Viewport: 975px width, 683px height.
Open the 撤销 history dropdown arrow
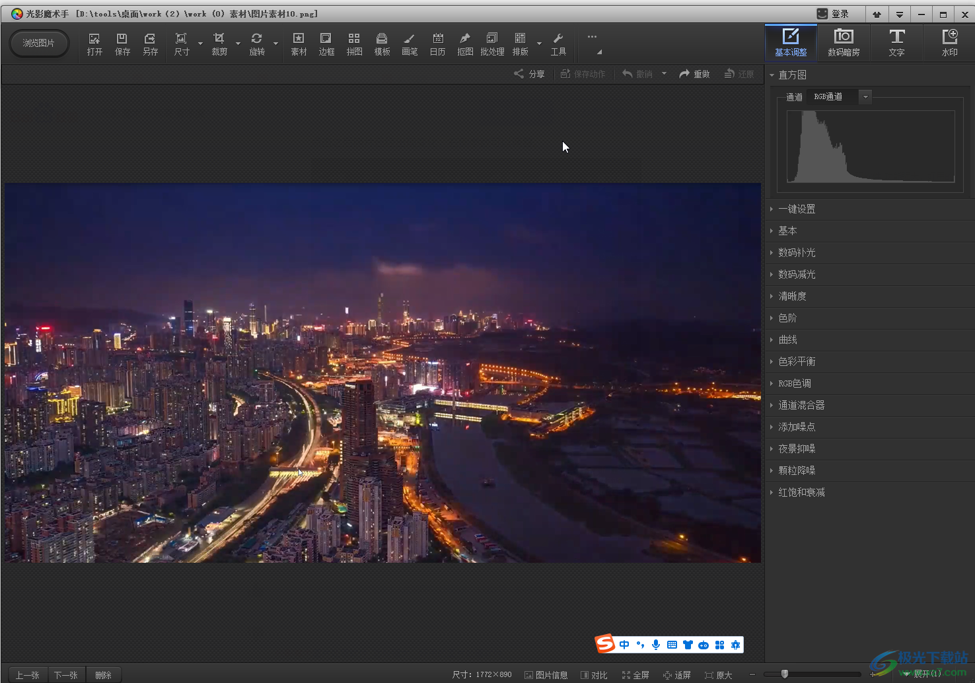click(x=664, y=73)
